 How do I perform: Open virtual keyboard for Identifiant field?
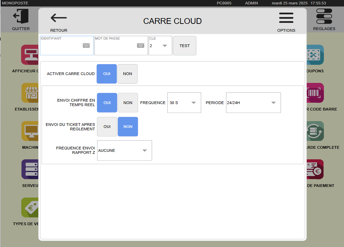[x=86, y=45]
